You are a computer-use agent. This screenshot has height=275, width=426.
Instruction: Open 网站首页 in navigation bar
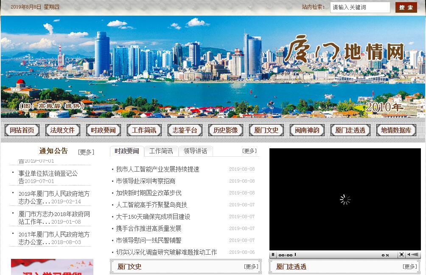click(x=22, y=130)
